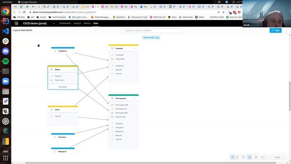
Task: Reload the page with Chrome's reload icon
Action: [24, 12]
